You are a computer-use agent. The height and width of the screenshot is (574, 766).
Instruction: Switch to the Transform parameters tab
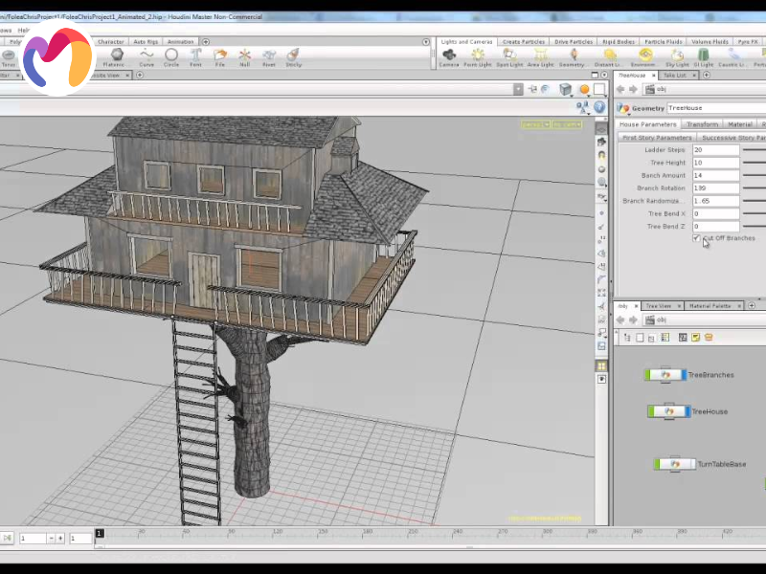click(702, 124)
